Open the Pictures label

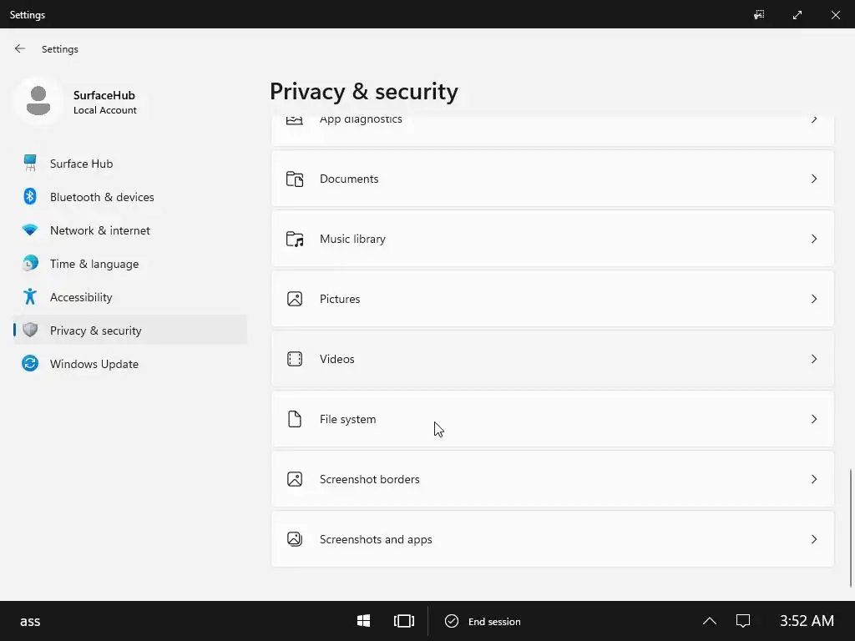[x=340, y=299]
